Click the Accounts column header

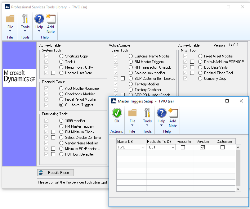point(185,142)
